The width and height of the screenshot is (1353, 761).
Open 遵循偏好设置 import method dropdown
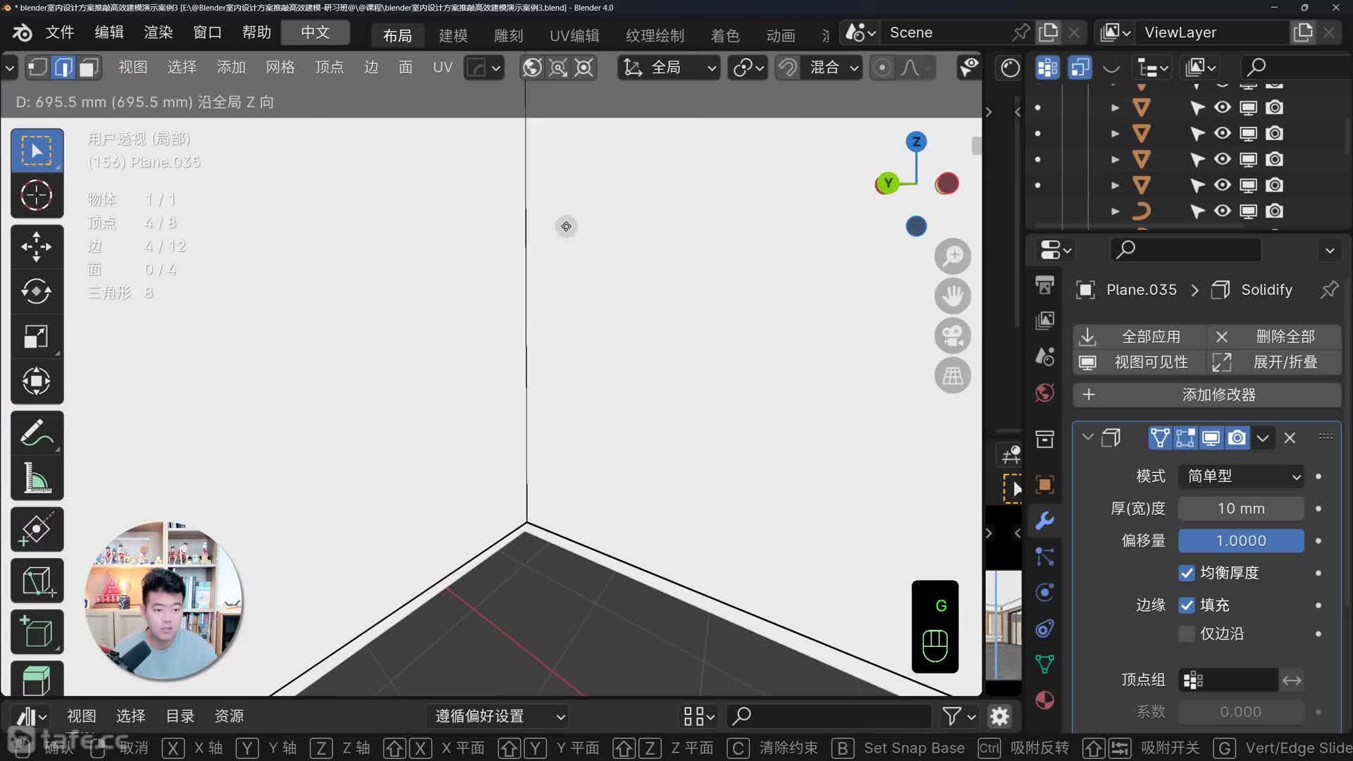click(500, 717)
